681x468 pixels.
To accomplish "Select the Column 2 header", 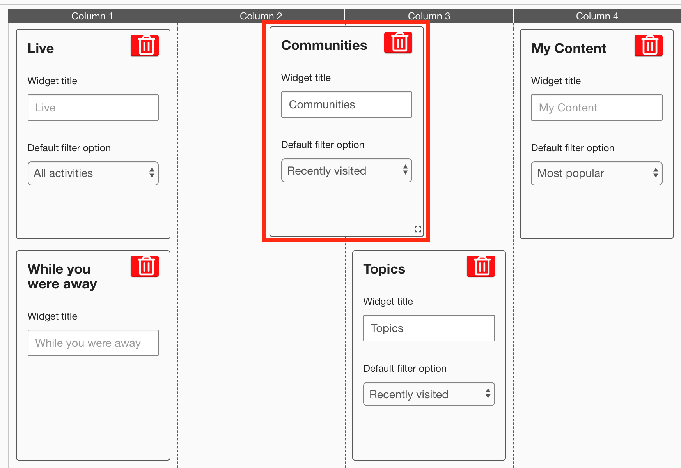I will (x=261, y=16).
